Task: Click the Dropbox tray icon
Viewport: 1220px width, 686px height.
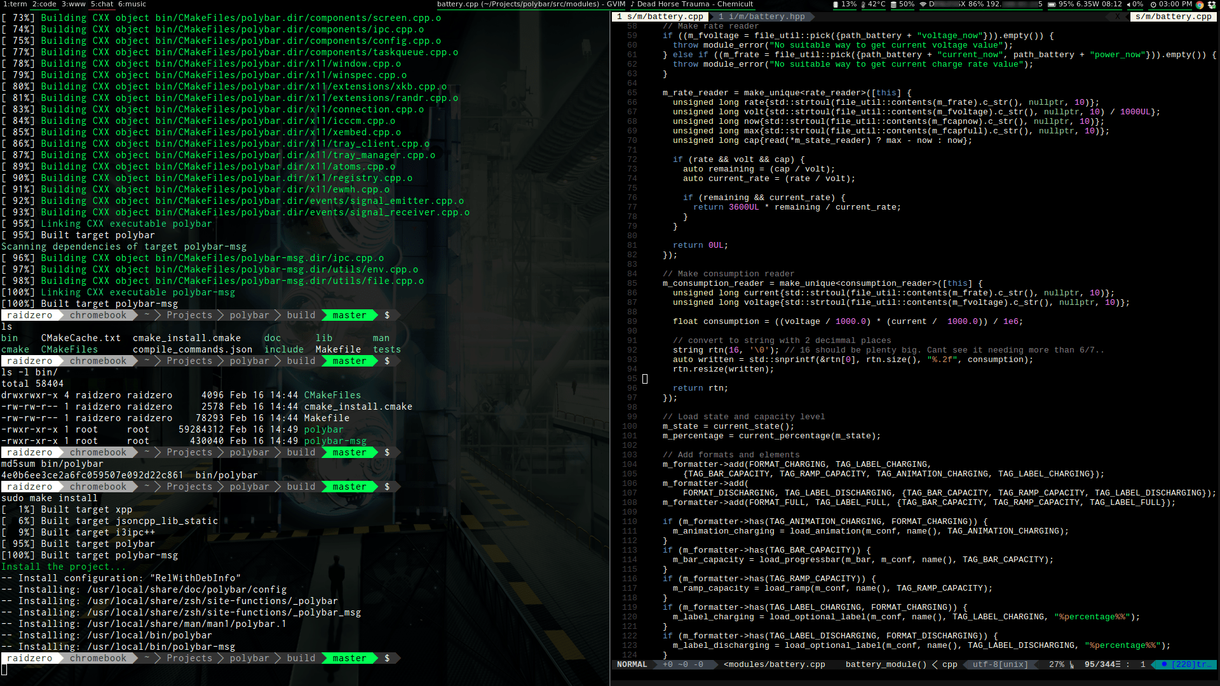Action: (1212, 4)
